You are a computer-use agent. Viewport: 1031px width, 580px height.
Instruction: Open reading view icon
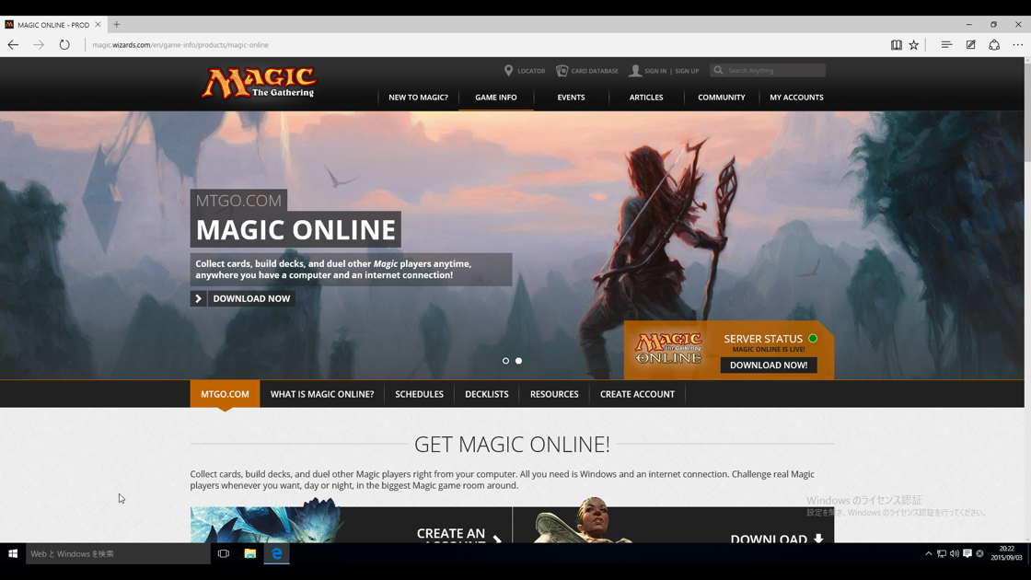(x=897, y=45)
